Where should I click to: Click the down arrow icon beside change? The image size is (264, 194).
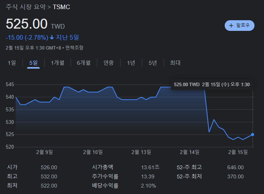(52, 37)
